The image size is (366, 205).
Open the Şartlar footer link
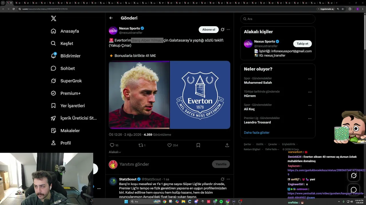pos(247,144)
